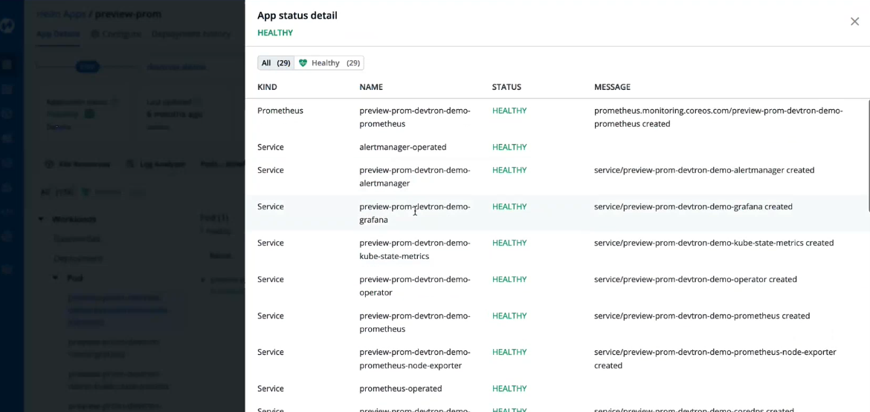Click the NAME column header
870x412 pixels.
(370, 87)
